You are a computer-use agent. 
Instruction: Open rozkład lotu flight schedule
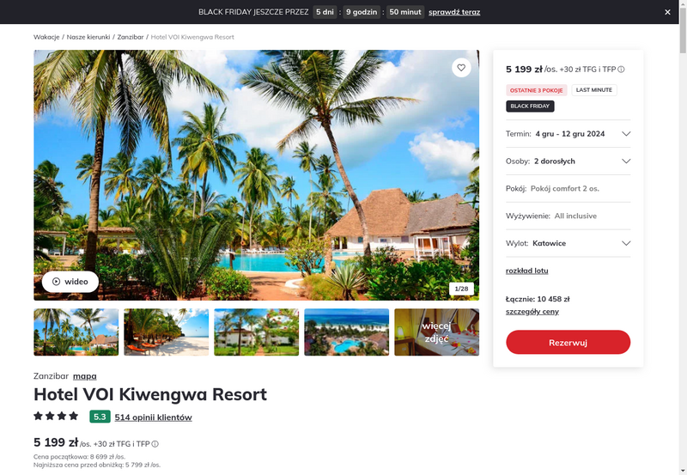click(526, 271)
